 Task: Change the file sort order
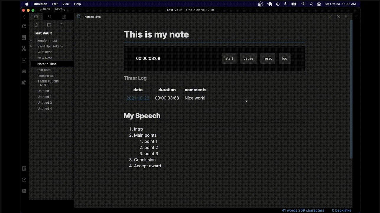click(62, 25)
